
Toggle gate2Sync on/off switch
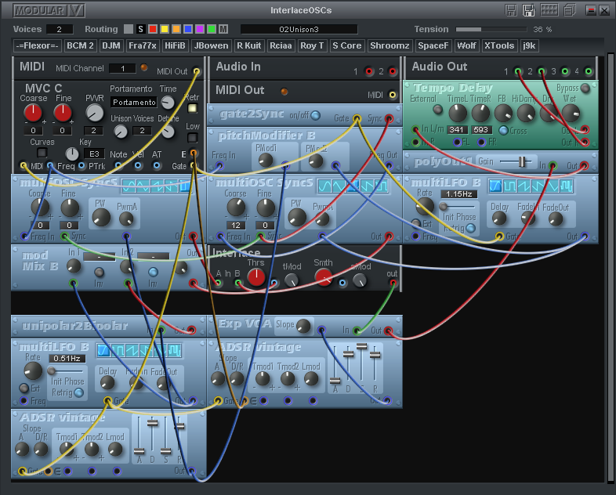pos(315,115)
